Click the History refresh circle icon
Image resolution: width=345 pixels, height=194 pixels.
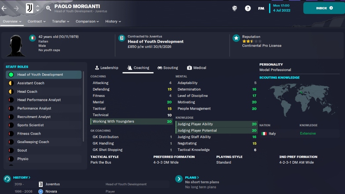(x=7, y=179)
